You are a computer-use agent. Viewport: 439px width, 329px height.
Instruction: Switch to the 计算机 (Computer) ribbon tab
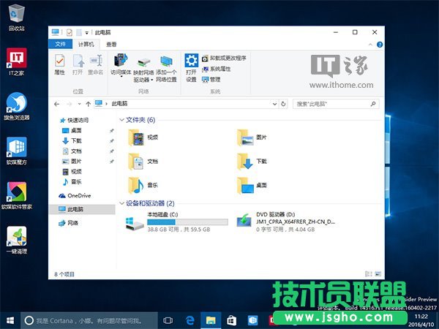(x=86, y=44)
